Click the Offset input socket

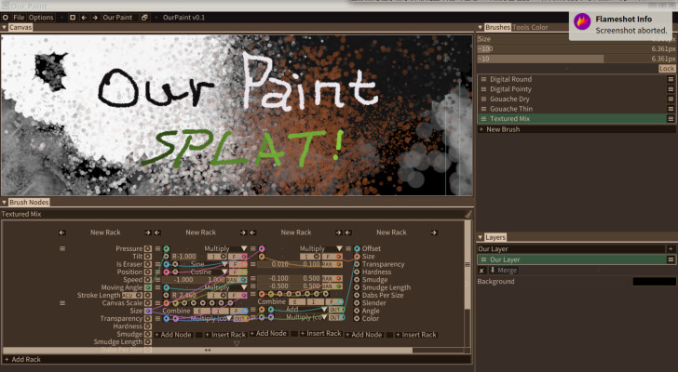357,248
